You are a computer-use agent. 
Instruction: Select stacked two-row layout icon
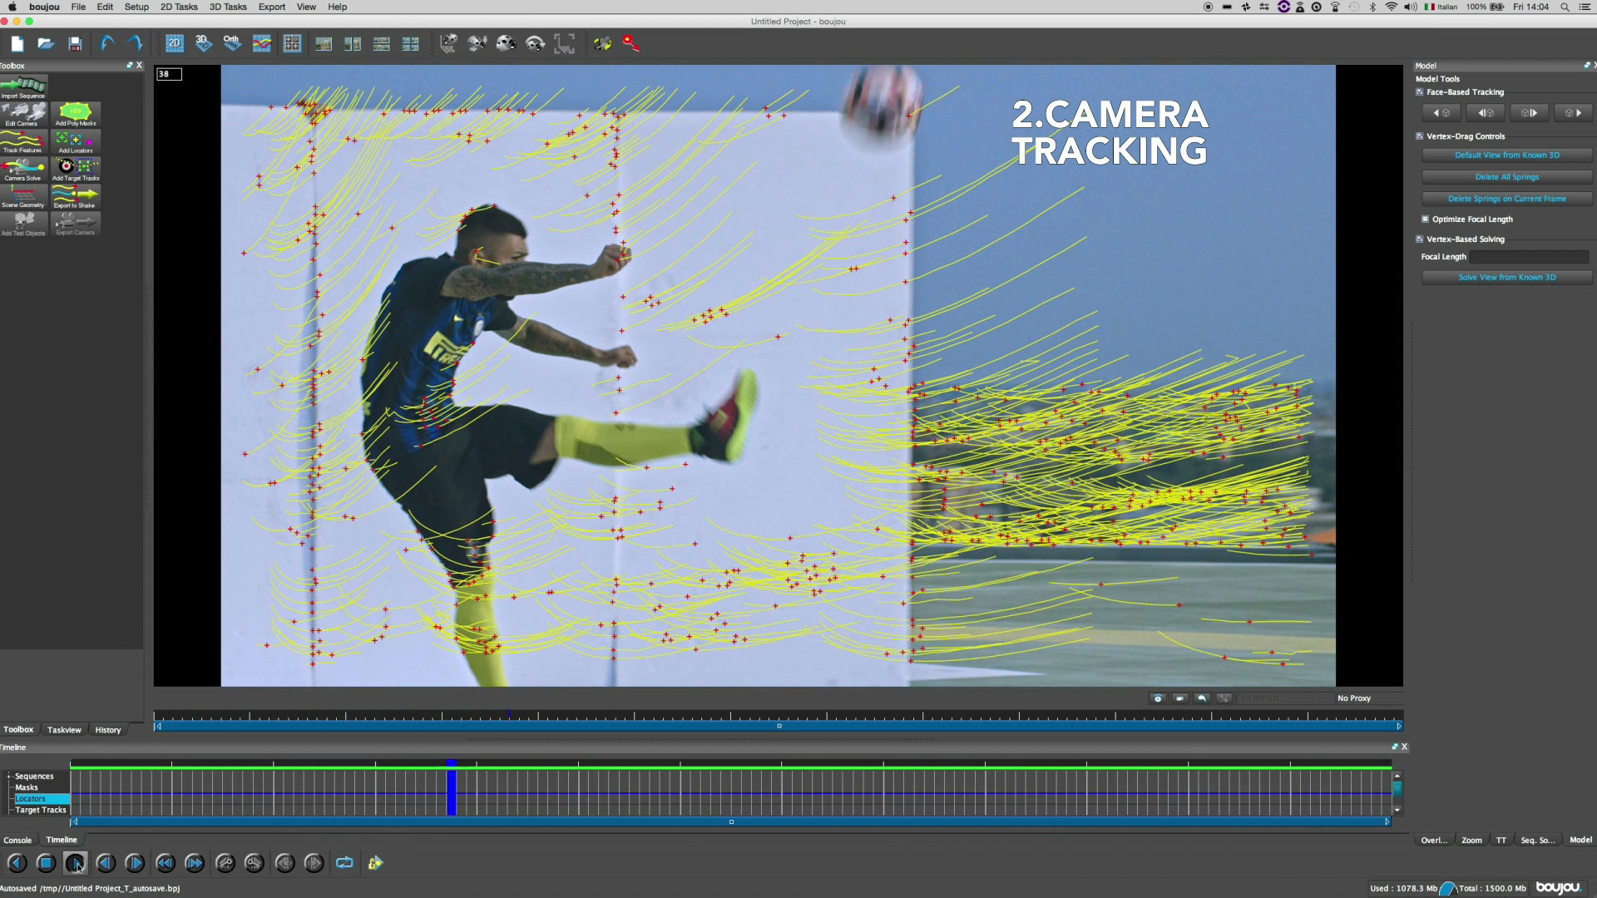(x=382, y=44)
